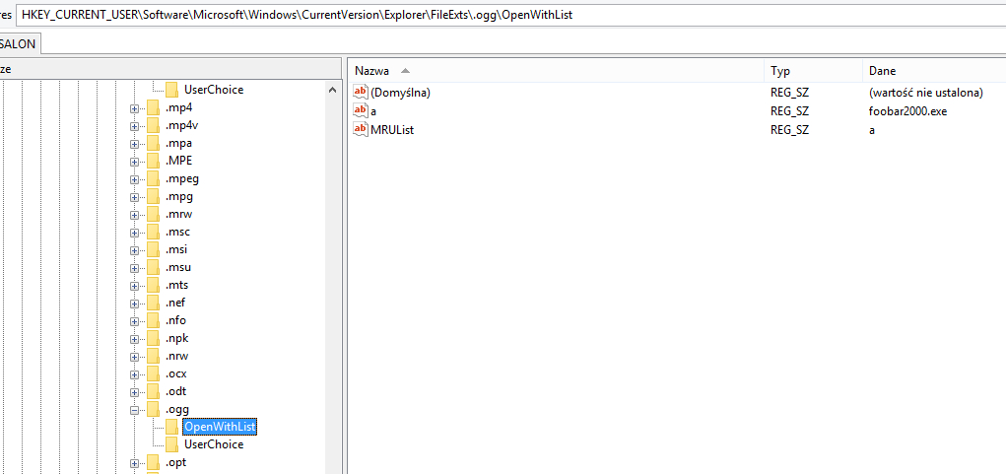Click the folder icon of .opt key
Screen dimensions: 1006x474
pos(153,462)
